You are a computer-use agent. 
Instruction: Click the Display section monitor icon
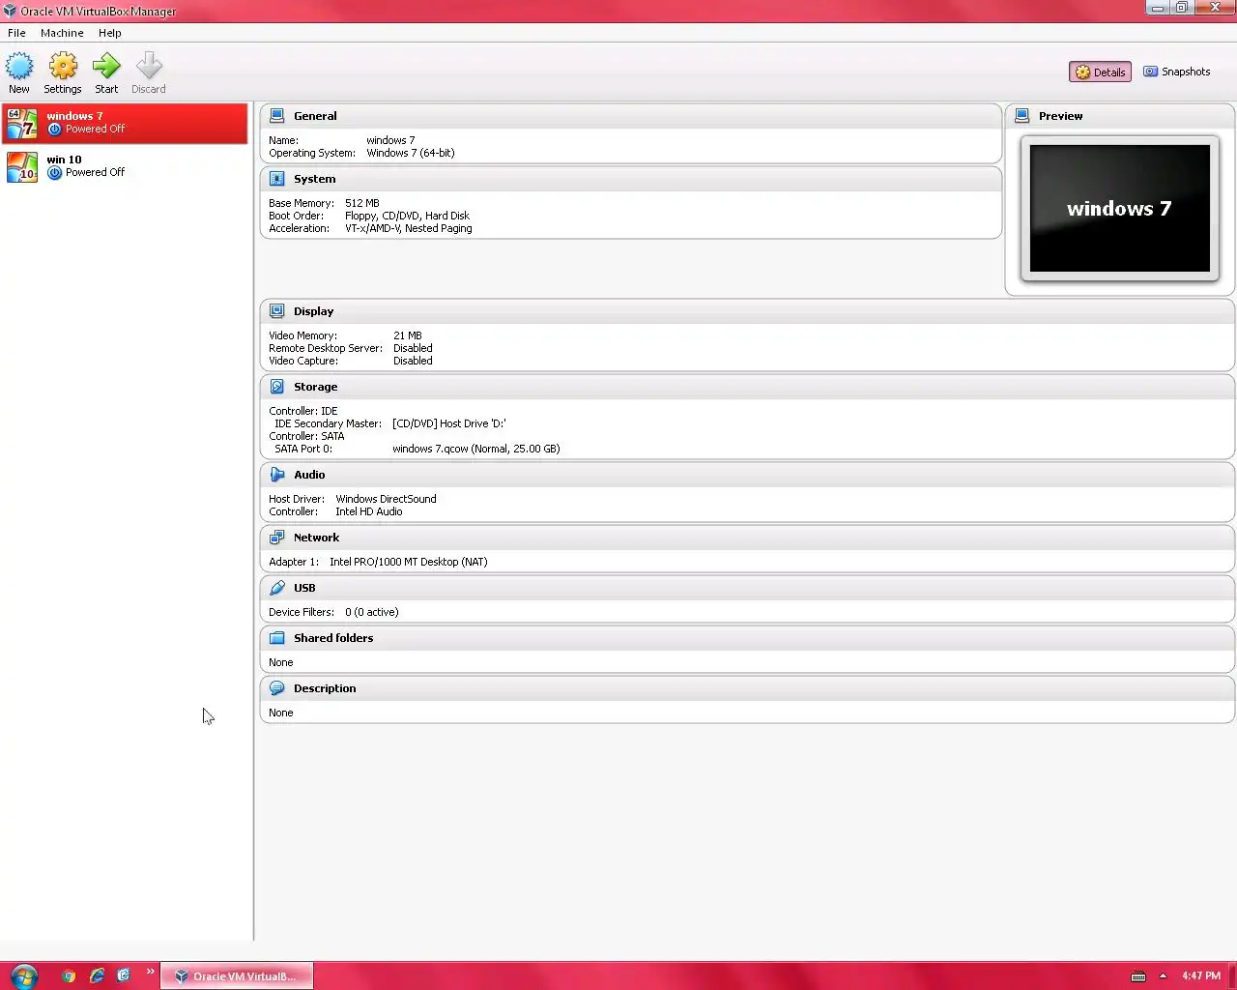[x=277, y=311]
